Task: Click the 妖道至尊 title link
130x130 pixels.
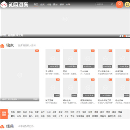Action: (119, 71)
